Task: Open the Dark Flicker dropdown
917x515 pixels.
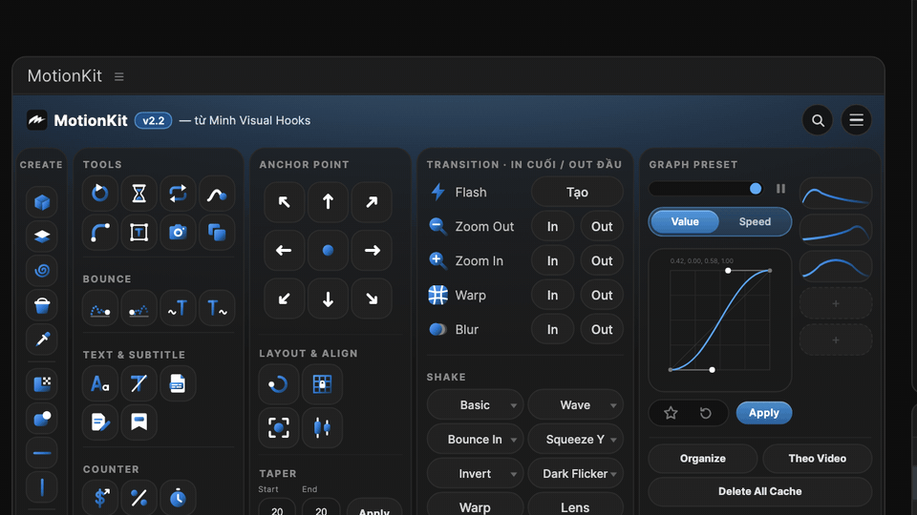Action: pos(575,474)
